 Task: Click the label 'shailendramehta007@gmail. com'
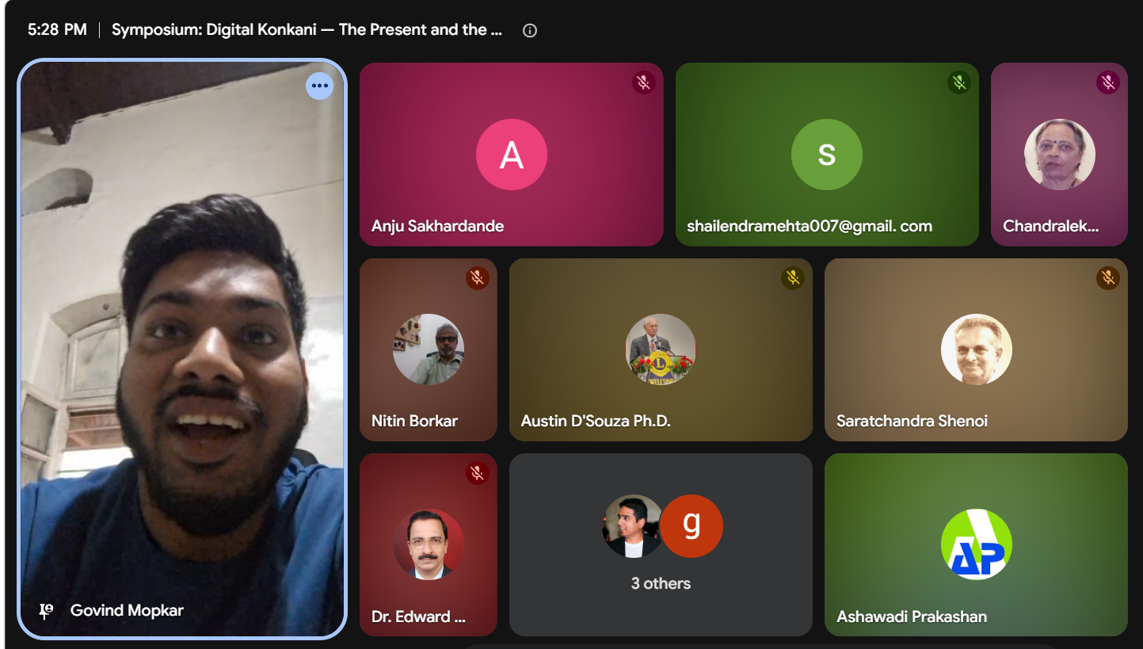coord(810,227)
